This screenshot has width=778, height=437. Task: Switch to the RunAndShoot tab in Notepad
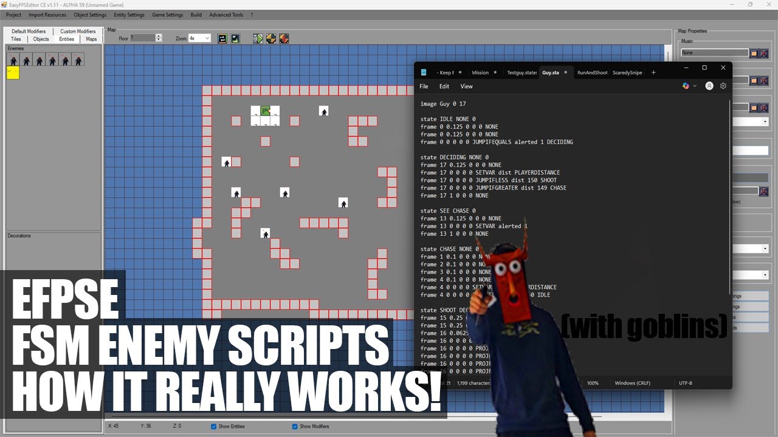592,72
